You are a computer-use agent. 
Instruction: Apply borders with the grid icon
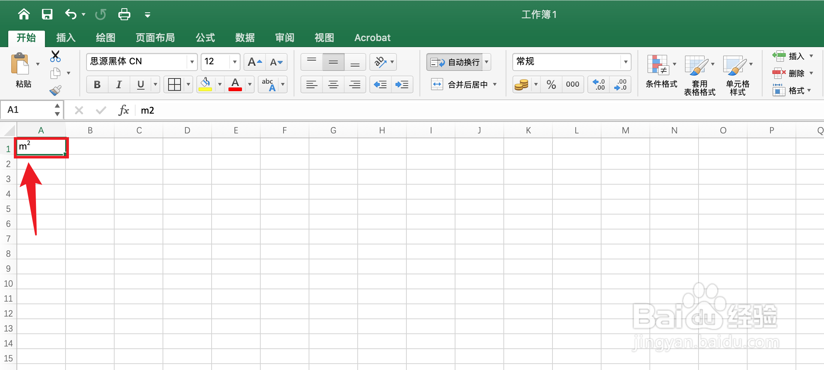[x=175, y=84]
